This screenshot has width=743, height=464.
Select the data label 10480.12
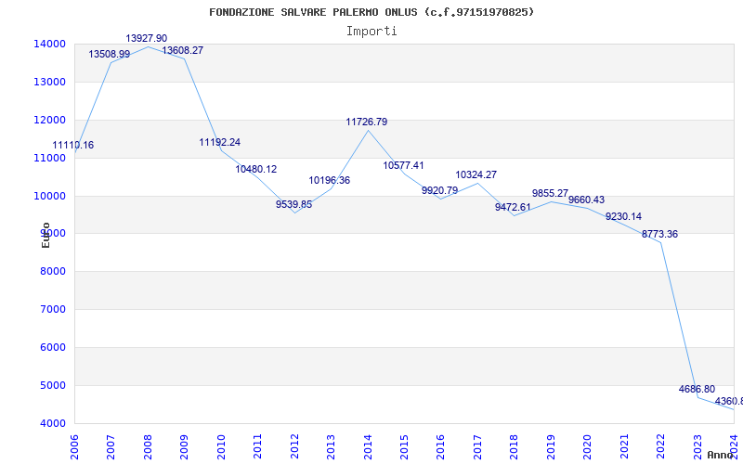(x=256, y=169)
